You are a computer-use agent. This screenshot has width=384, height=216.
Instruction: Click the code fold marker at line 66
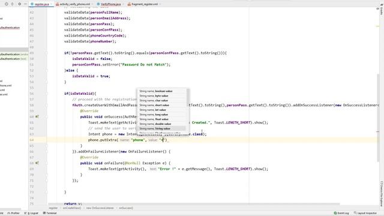point(46,152)
